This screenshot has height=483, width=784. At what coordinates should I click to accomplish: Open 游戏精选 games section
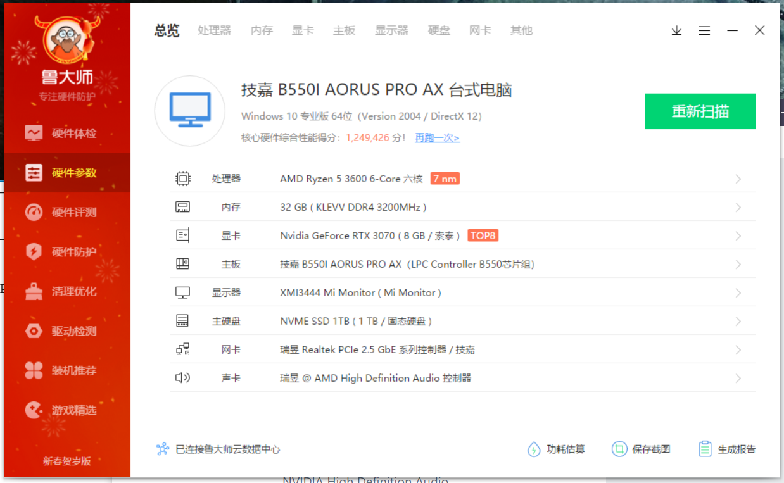[66, 410]
